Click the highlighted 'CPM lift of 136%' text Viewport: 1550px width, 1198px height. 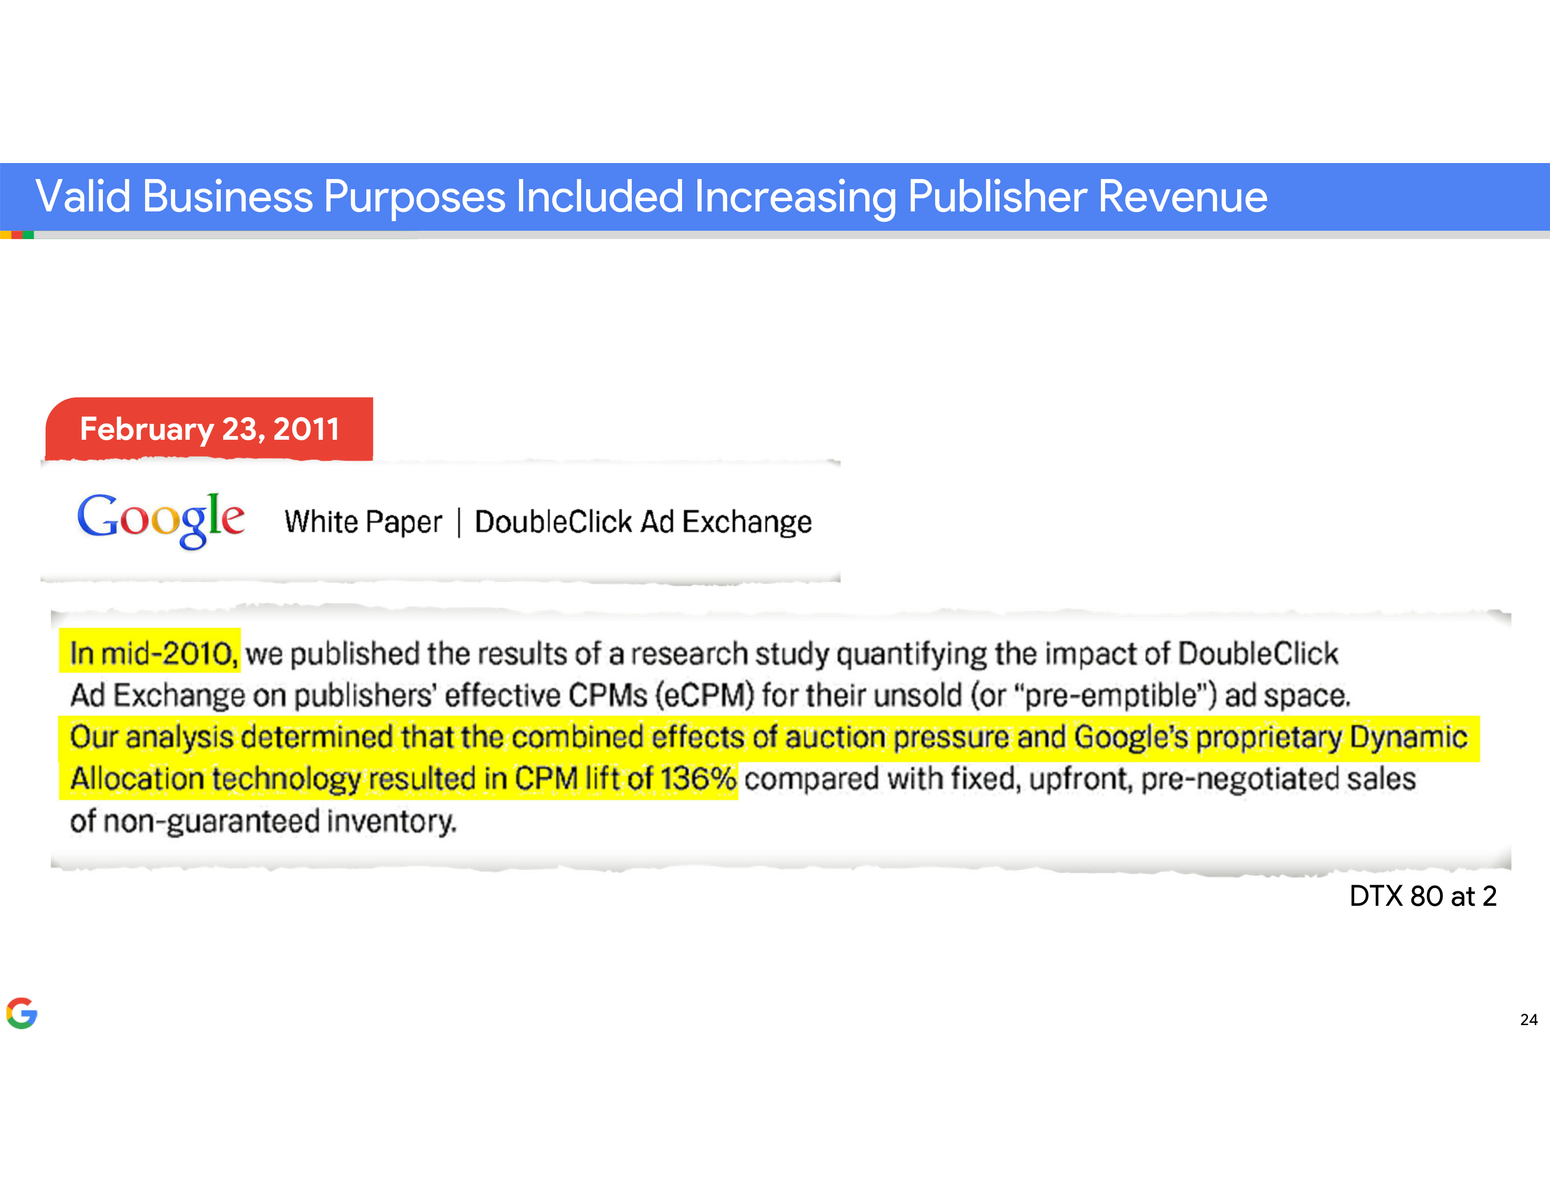point(625,779)
